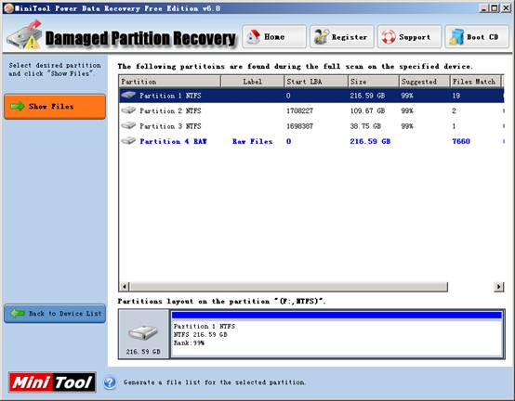Click the drive icon of Partition 3 NTFS row
This screenshot has height=401, width=515.
[128, 126]
